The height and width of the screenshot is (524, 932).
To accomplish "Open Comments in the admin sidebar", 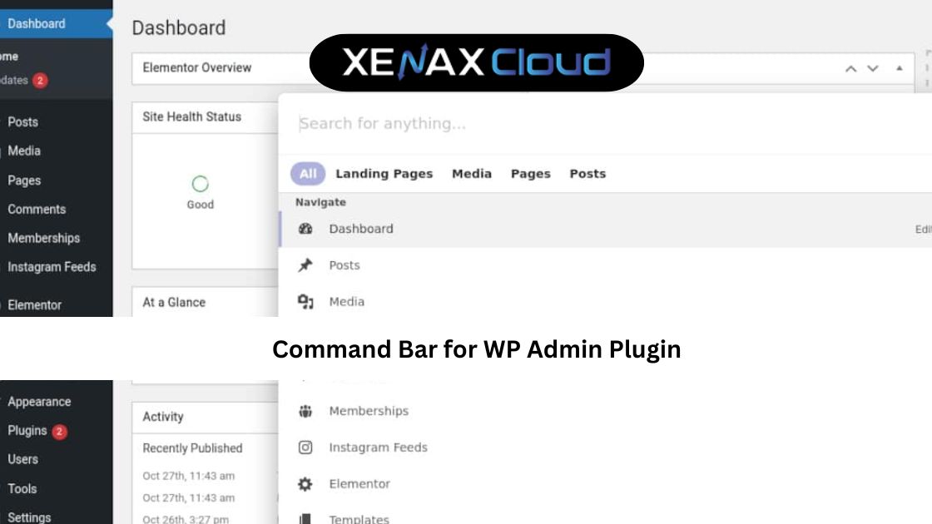I will (37, 209).
